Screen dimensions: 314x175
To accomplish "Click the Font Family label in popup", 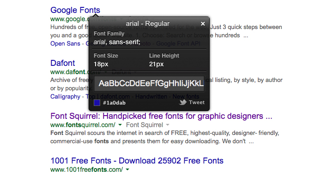I will click(x=109, y=34).
